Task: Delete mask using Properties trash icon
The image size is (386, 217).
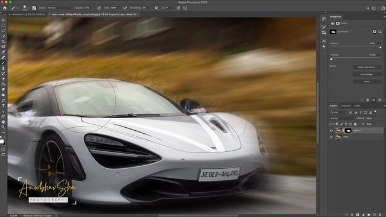Action: pos(379,100)
